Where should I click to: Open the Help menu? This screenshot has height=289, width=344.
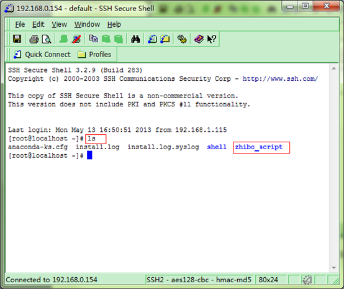click(114, 24)
